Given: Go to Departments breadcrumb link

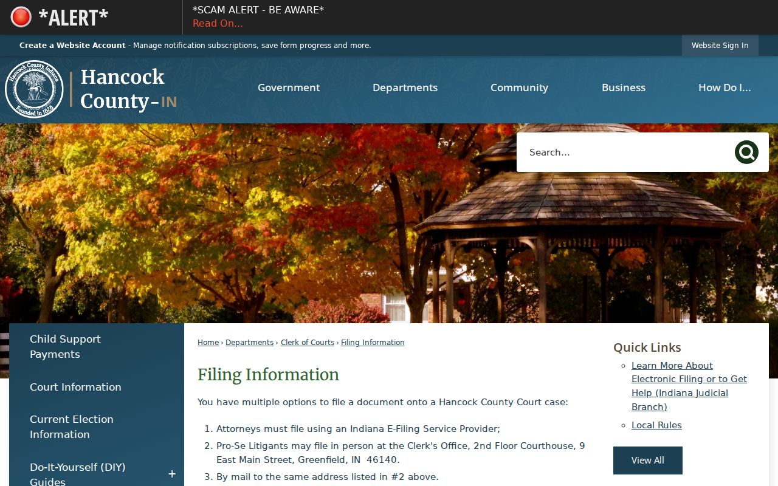Looking at the screenshot, I should (x=250, y=343).
